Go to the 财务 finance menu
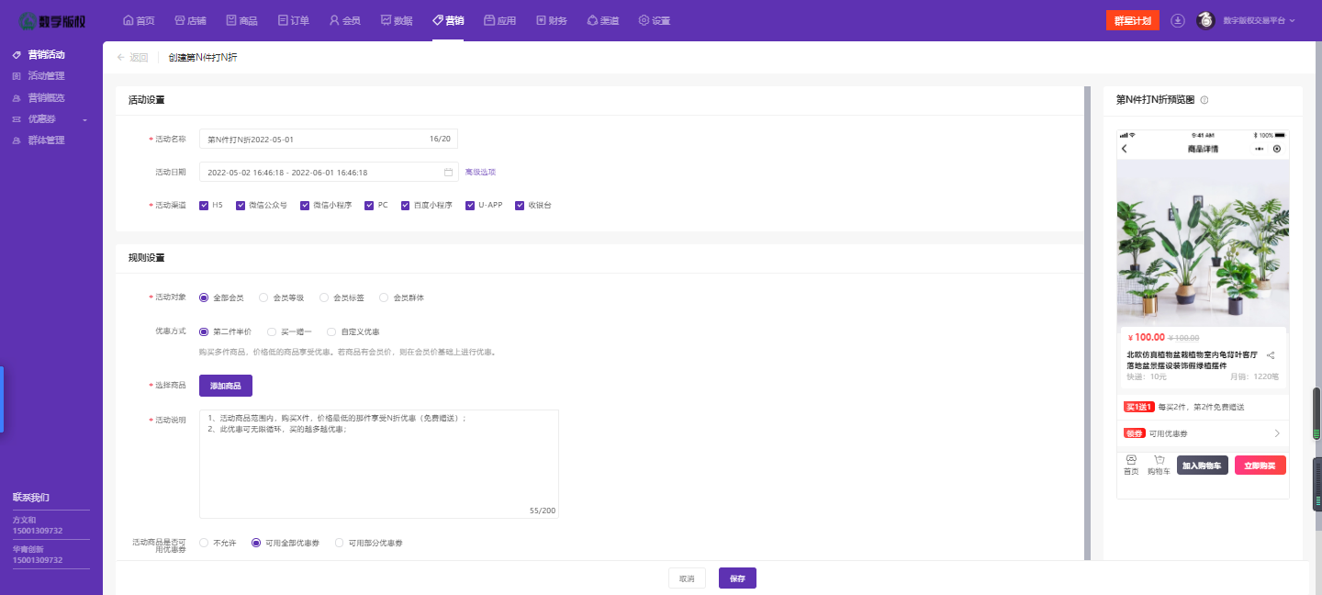This screenshot has width=1322, height=595. (551, 20)
